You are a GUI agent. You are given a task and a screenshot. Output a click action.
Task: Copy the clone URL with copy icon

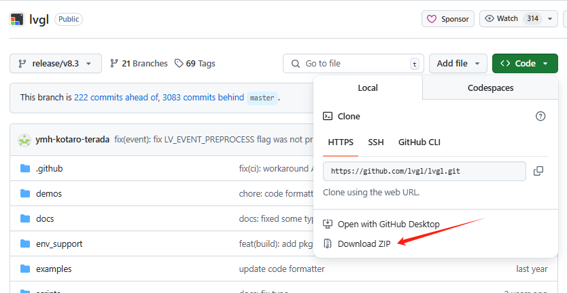pos(538,171)
